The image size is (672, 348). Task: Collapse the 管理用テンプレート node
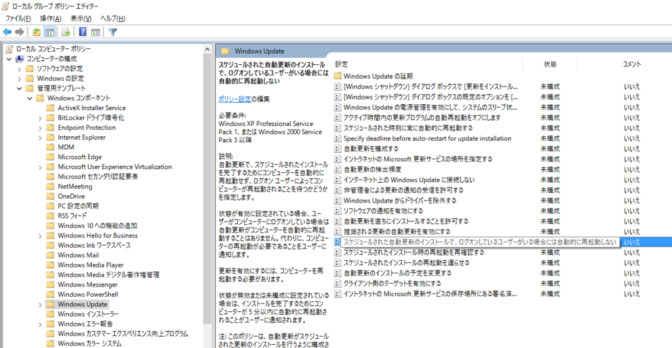[19, 88]
